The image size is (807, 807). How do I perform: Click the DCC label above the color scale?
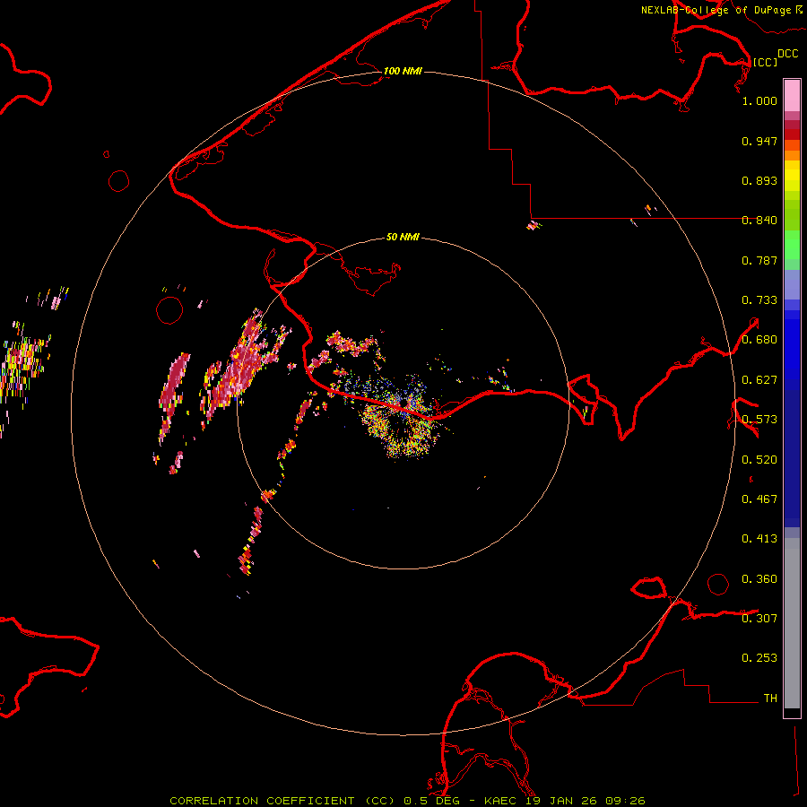787,54
